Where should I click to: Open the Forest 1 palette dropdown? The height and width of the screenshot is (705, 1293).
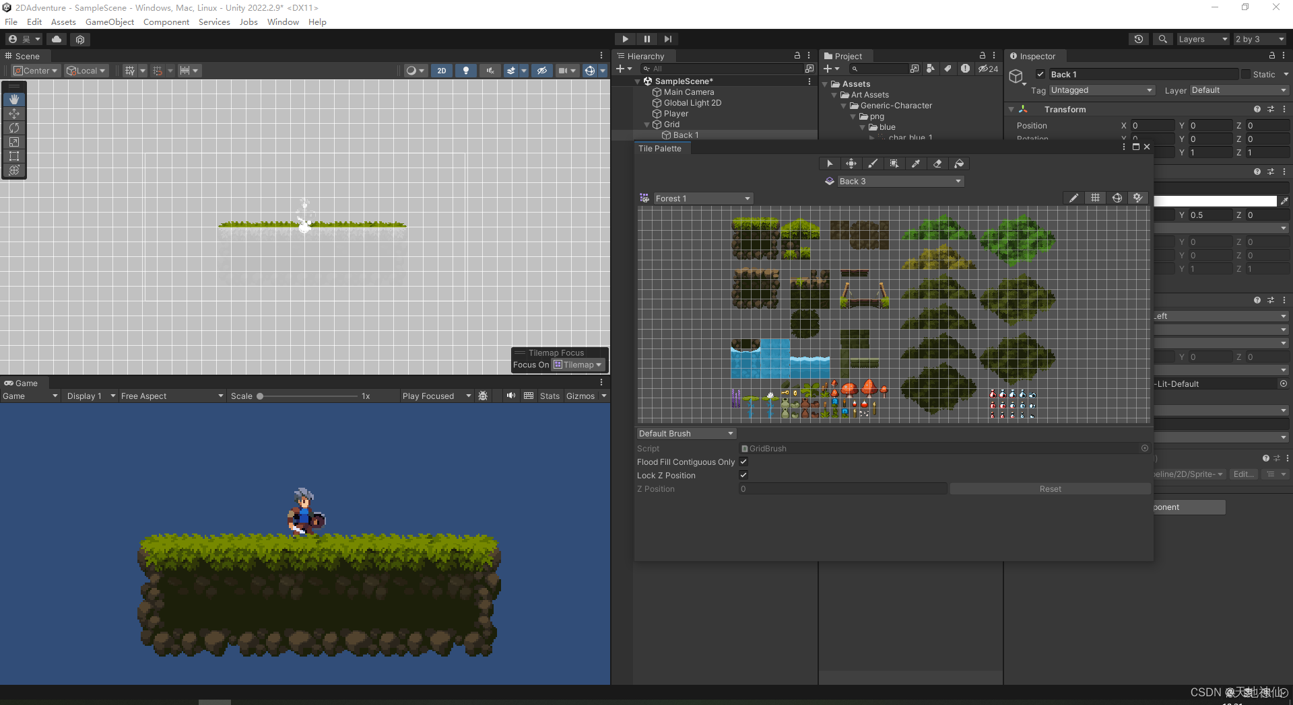[703, 198]
